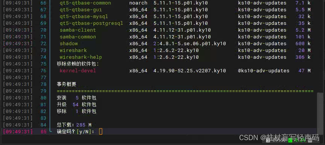Click the highlighted line number 85
This screenshot has width=325, height=145.
[43, 131]
